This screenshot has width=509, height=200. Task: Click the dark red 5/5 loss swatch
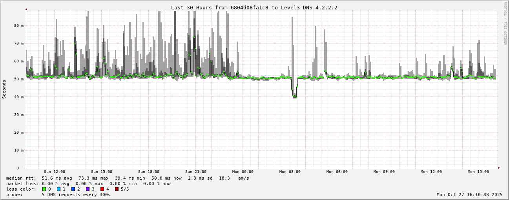(x=117, y=189)
